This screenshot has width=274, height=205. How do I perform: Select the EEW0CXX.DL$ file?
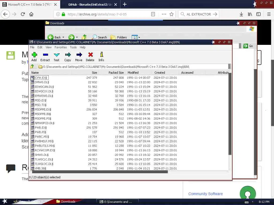(44, 91)
